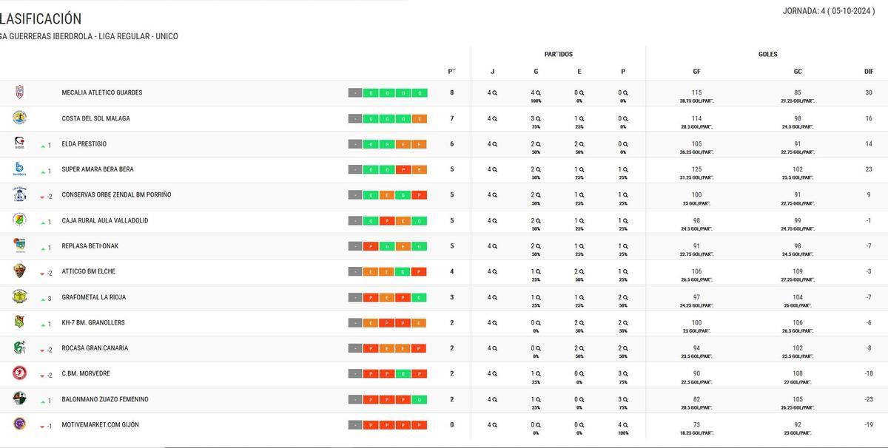
Task: Sort the table by the PT column
Action: point(451,71)
